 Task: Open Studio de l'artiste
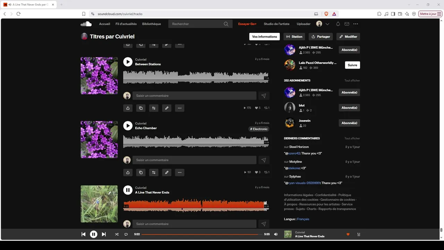pos(276,24)
